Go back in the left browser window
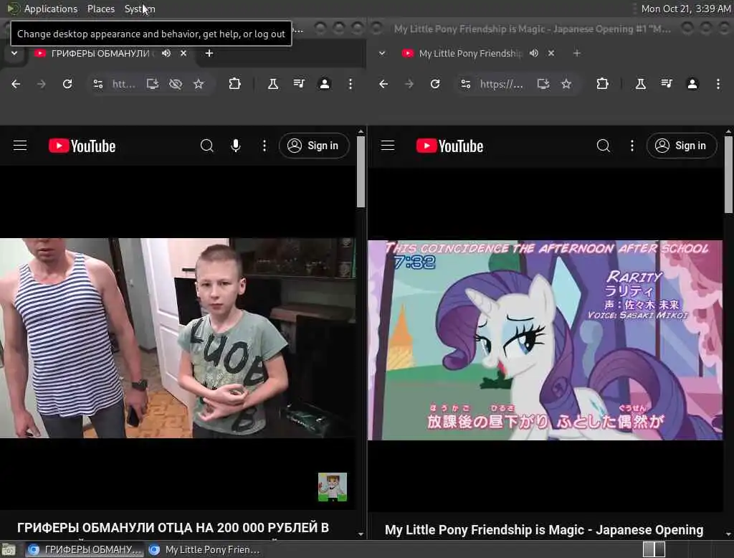This screenshot has width=734, height=558. tap(16, 84)
